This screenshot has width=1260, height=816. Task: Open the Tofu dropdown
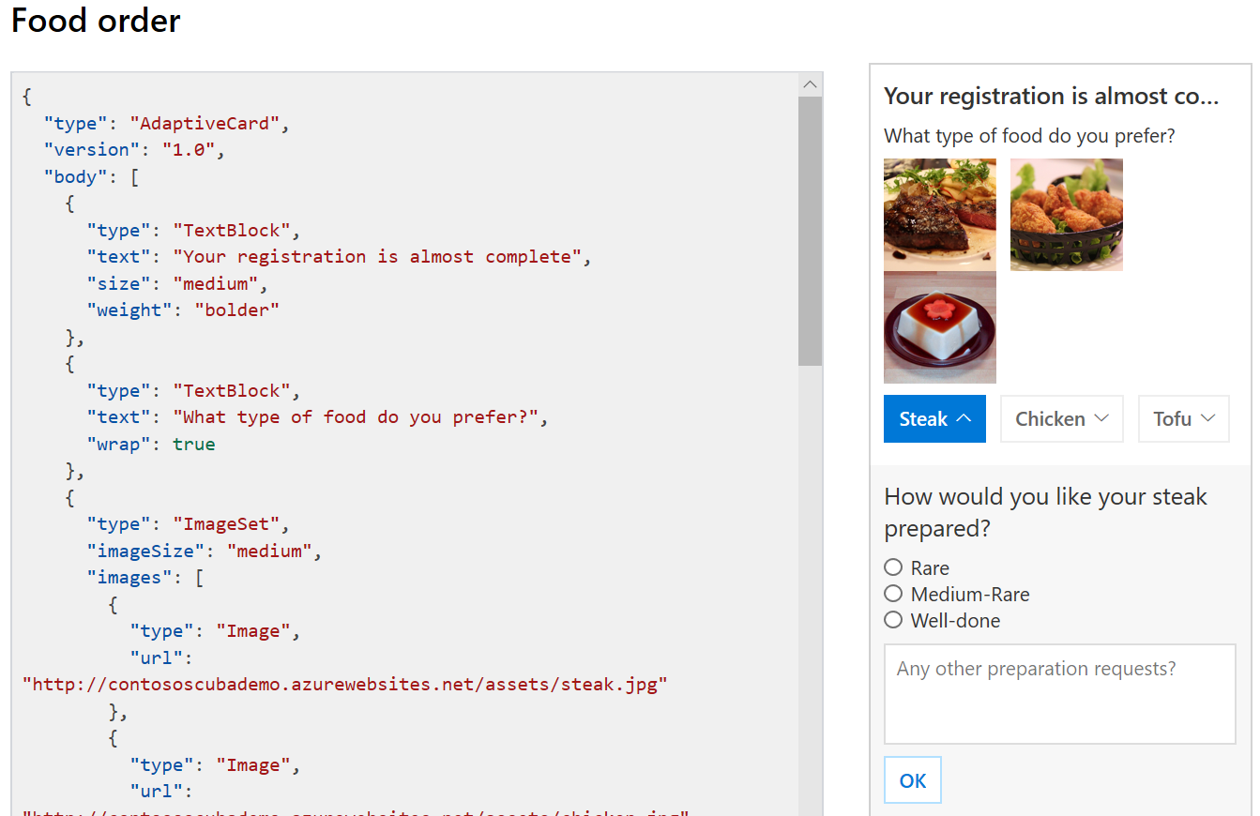click(1183, 418)
